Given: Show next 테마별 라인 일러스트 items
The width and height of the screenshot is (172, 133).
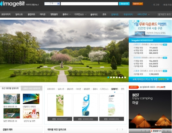Looking at the screenshot, I should [x=123, y=129].
